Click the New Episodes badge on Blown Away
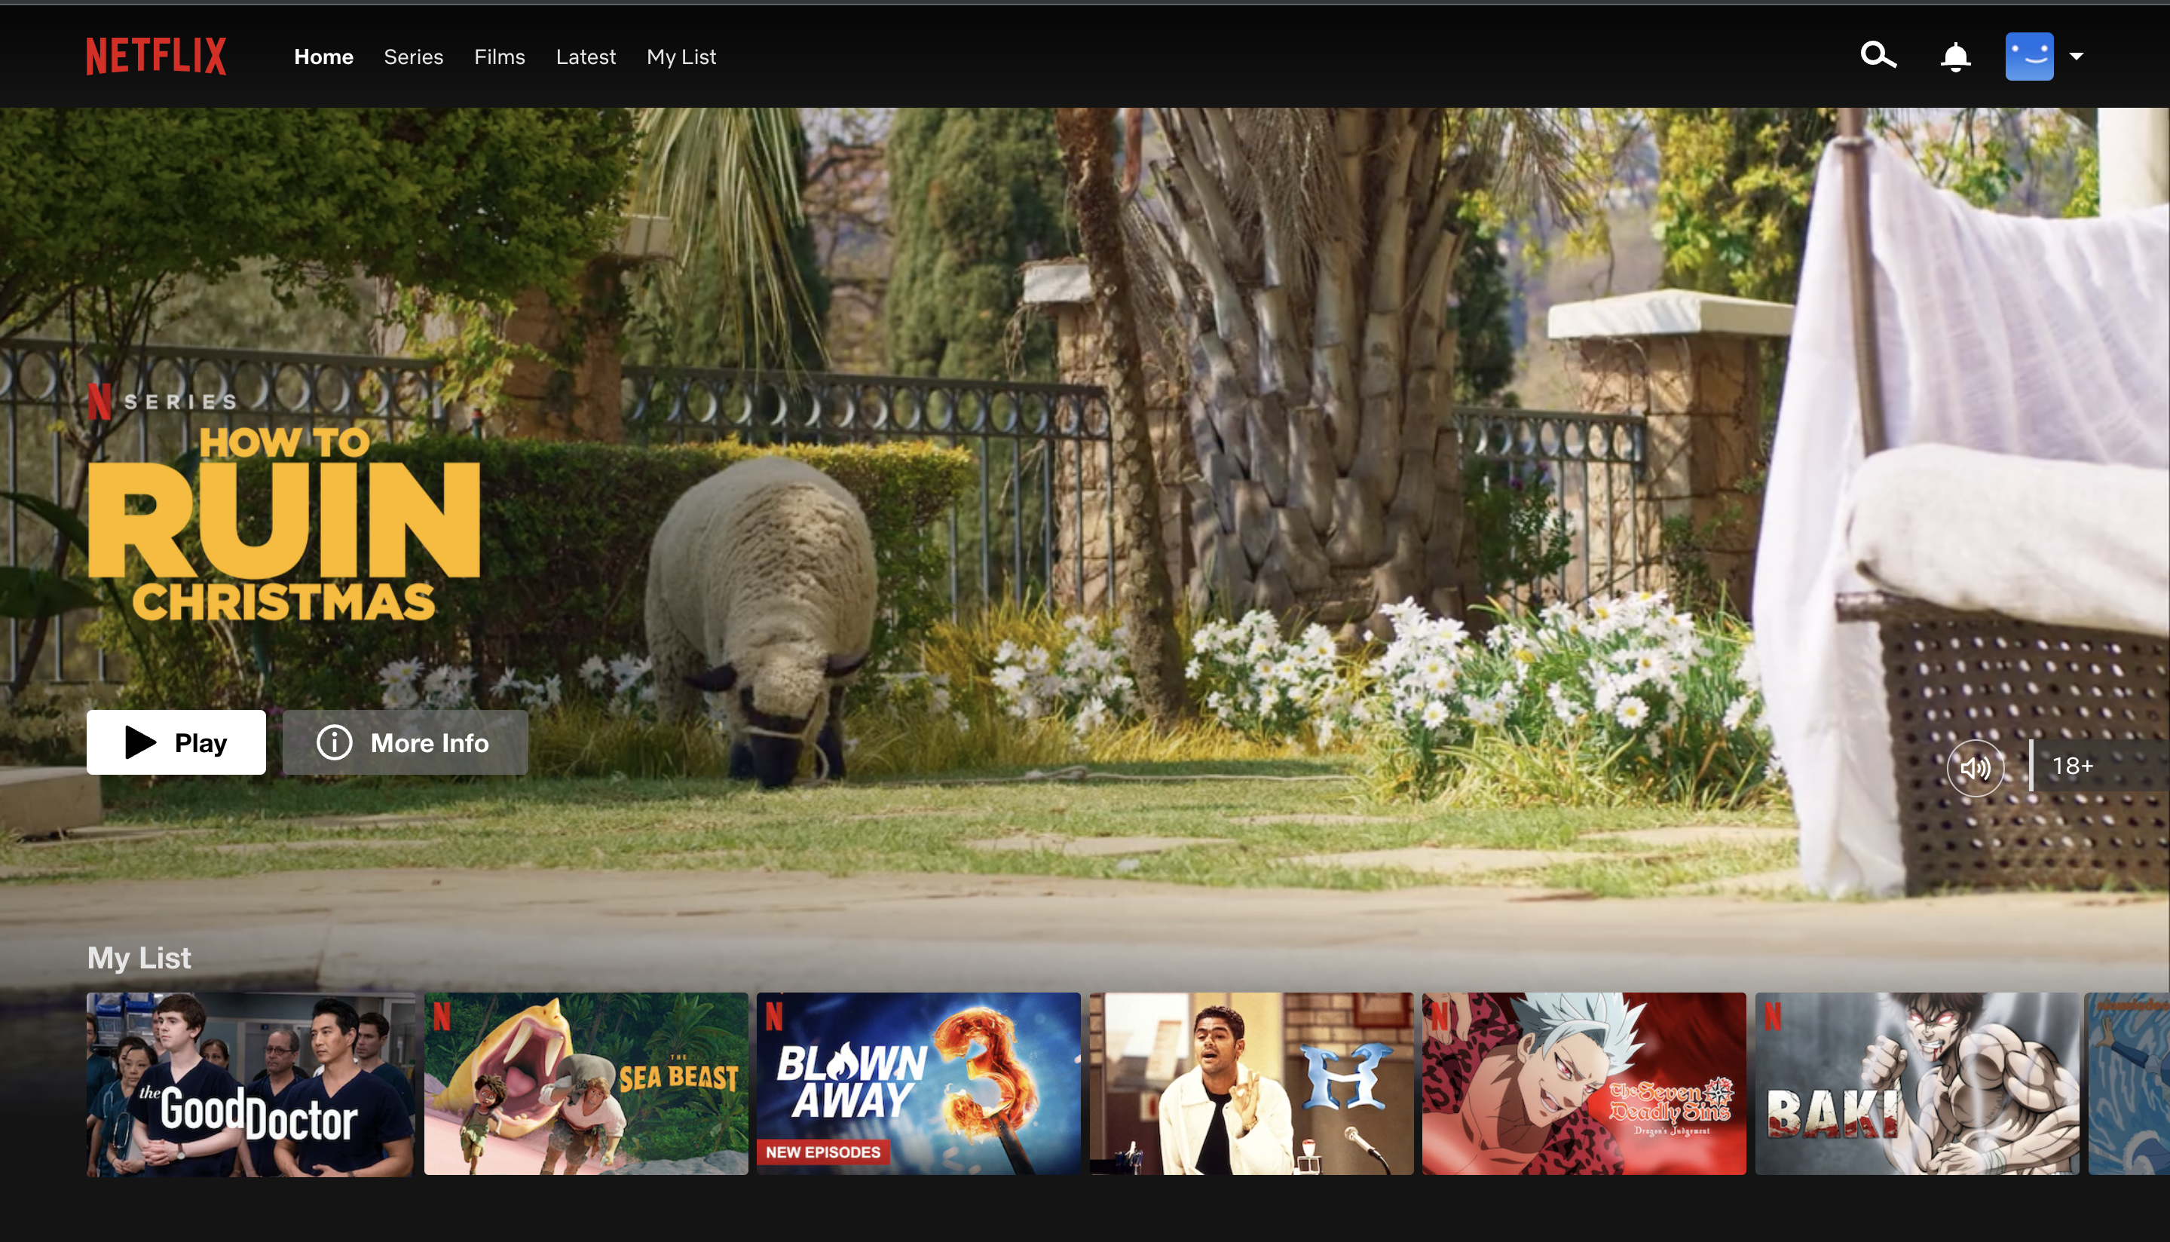Image resolution: width=2170 pixels, height=1242 pixels. point(823,1152)
